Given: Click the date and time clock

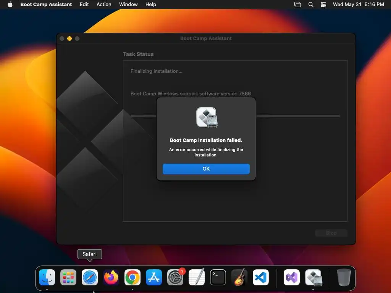Looking at the screenshot, I should (358, 4).
